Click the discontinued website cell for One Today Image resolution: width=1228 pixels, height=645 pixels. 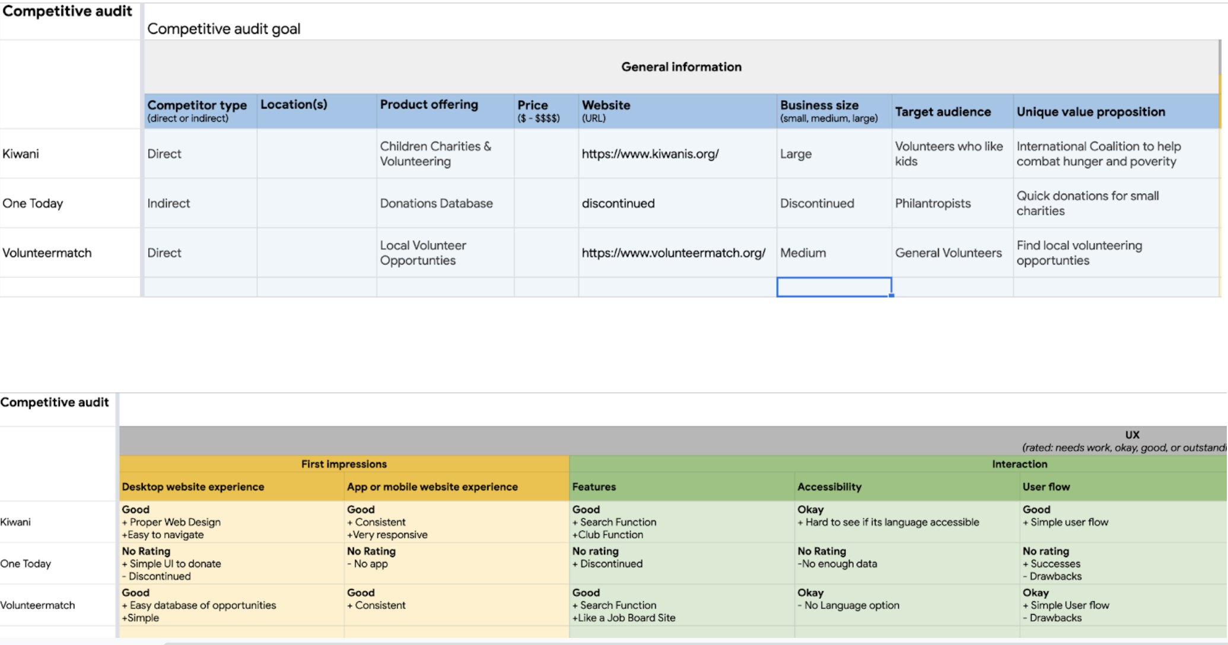tap(618, 203)
